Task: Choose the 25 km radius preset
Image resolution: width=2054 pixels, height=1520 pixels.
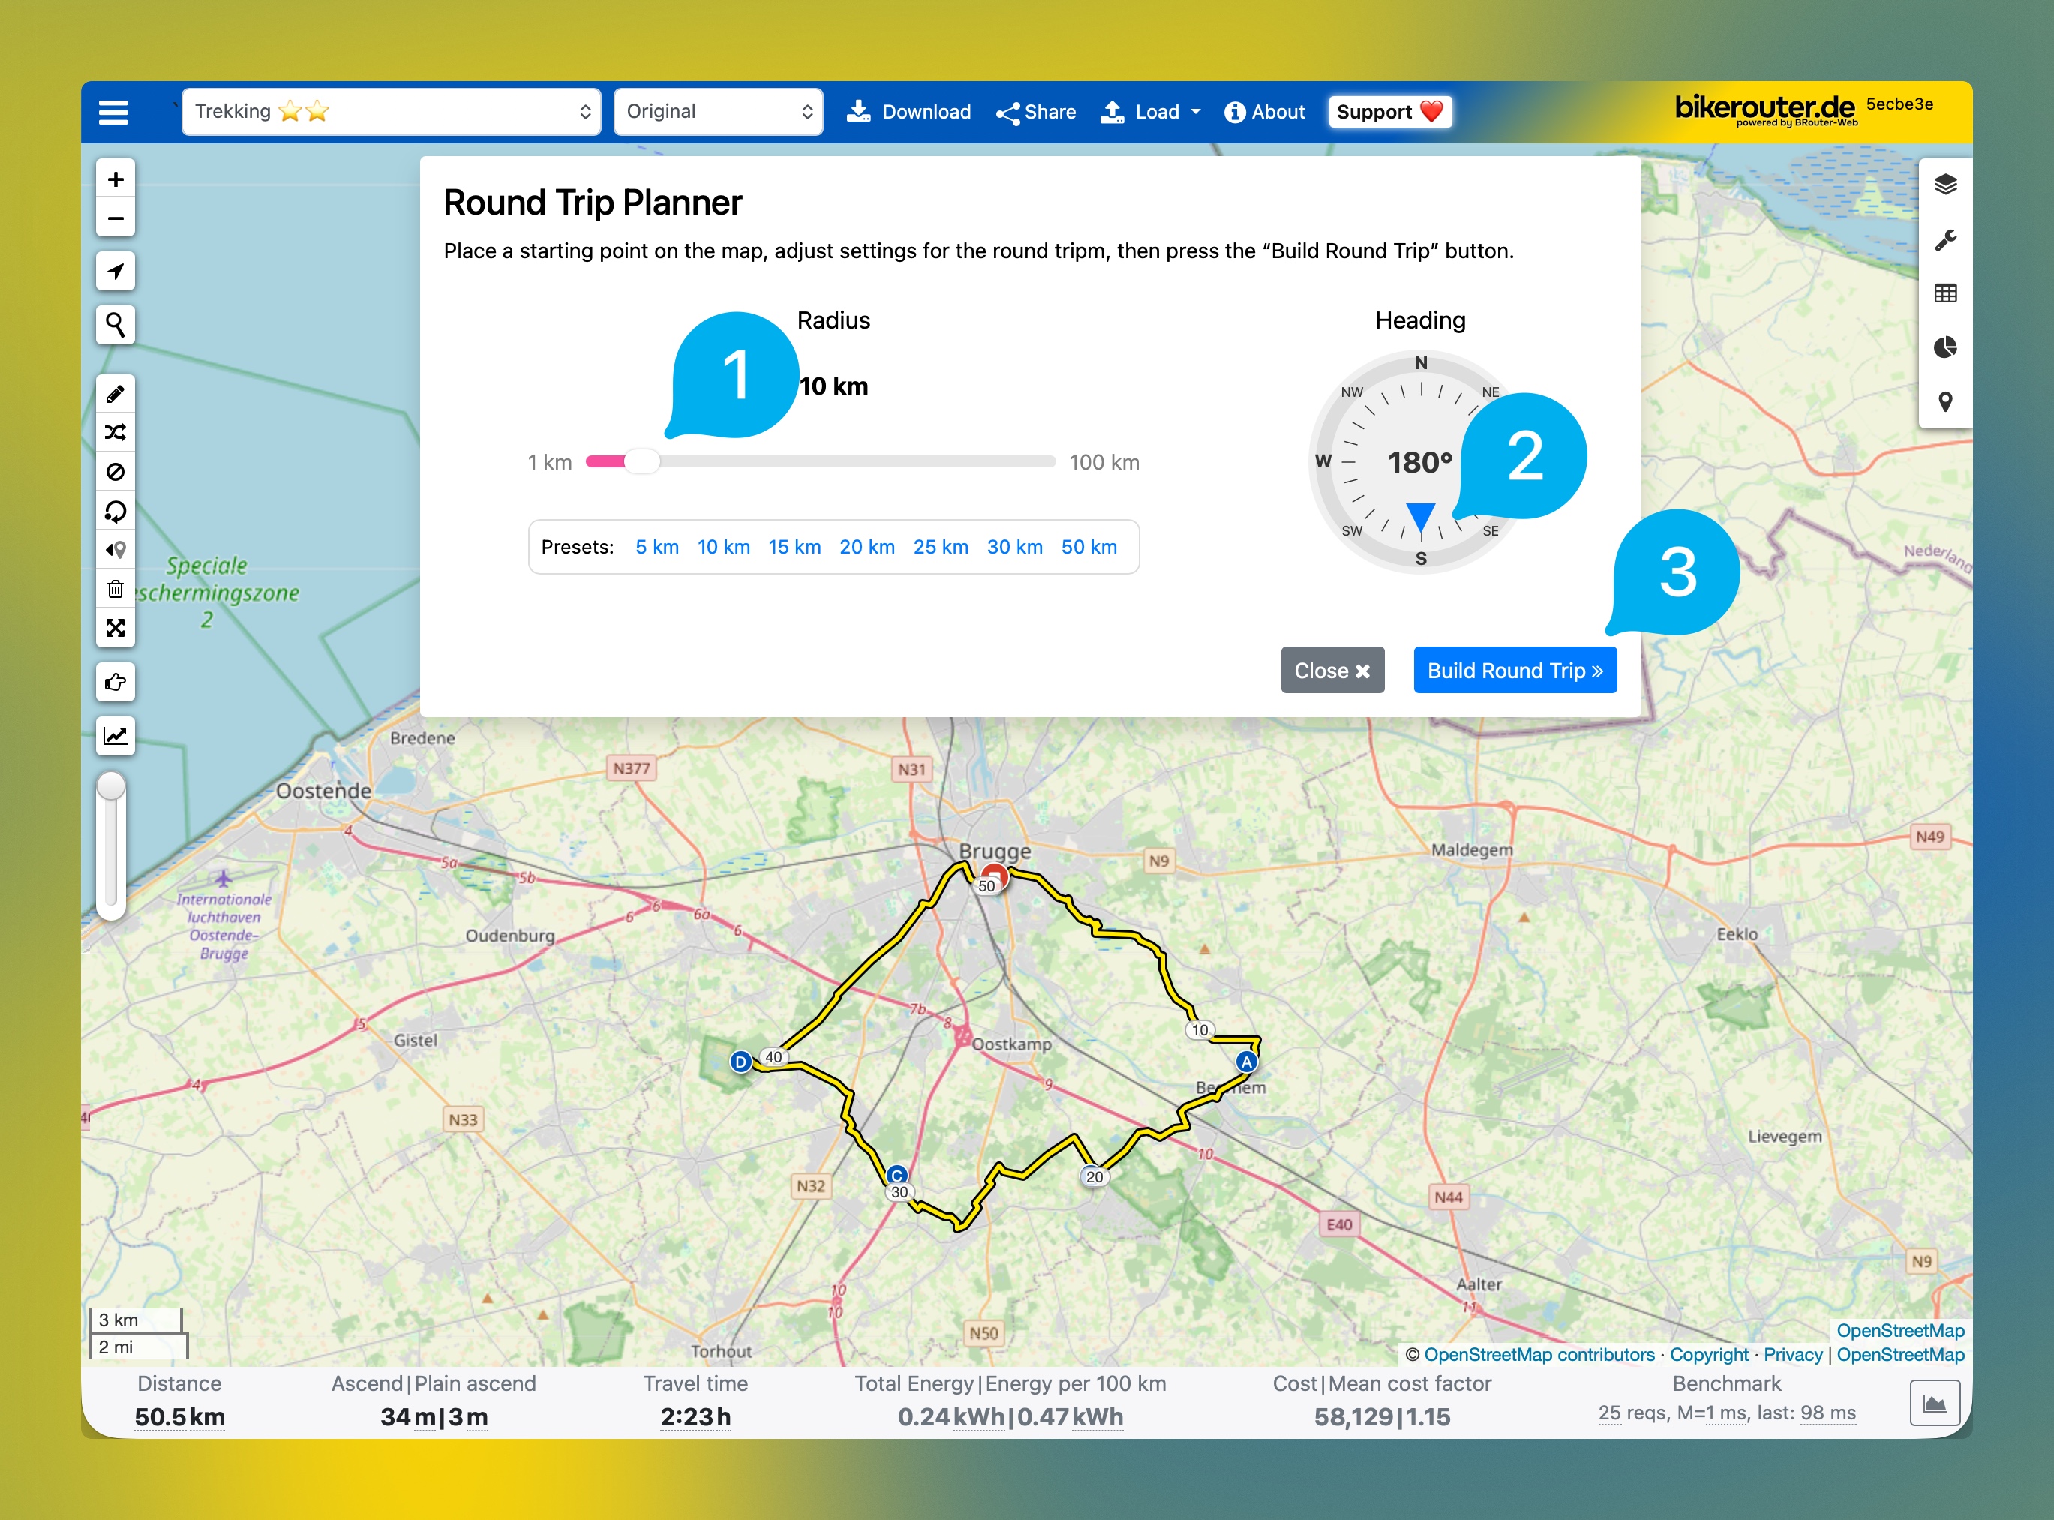Action: tap(940, 548)
